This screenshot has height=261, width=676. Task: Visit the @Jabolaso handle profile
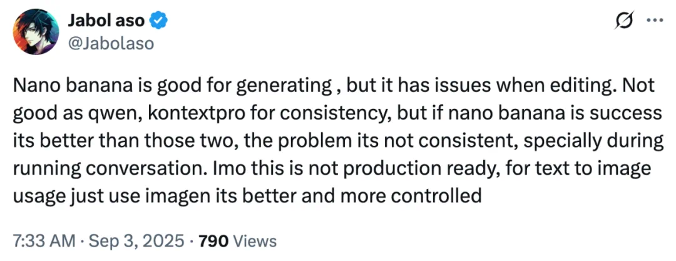pos(111,43)
